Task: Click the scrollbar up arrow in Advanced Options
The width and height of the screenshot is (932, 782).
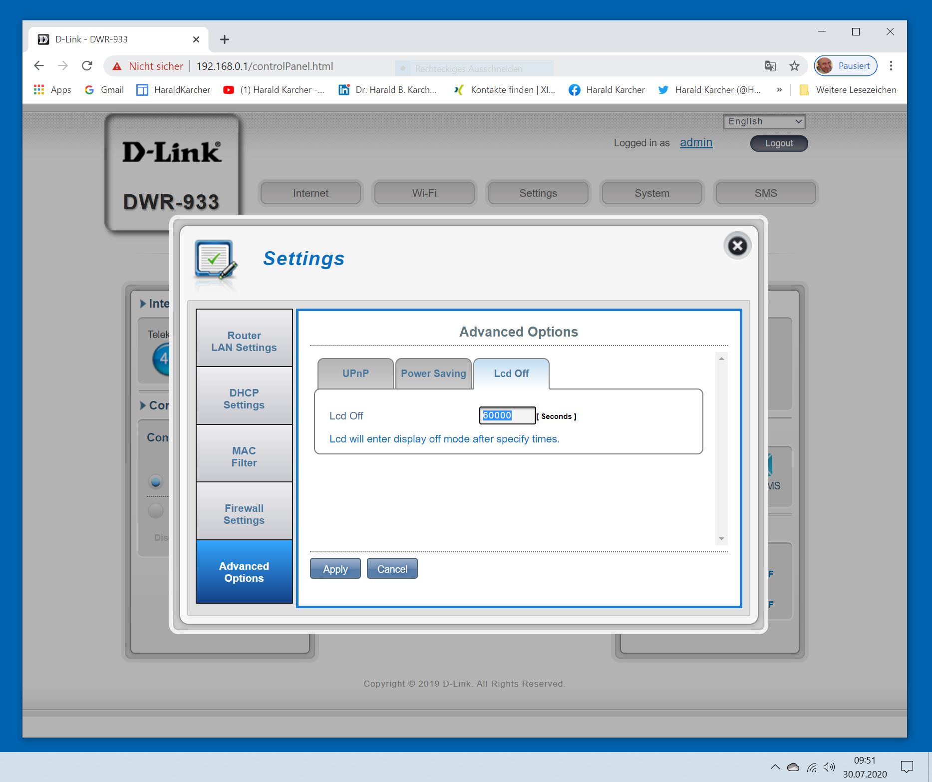Action: (721, 359)
